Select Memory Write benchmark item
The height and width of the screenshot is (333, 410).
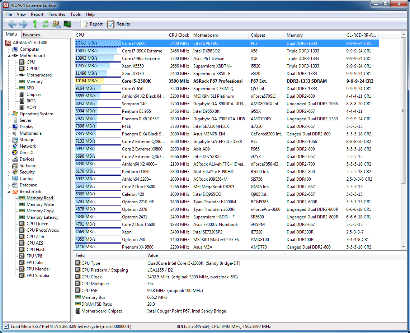(40, 204)
